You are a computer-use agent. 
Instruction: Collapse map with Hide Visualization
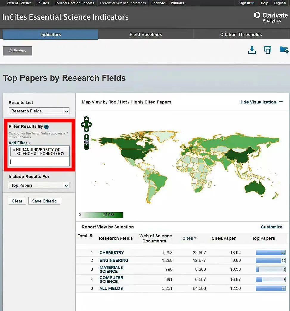(261, 102)
